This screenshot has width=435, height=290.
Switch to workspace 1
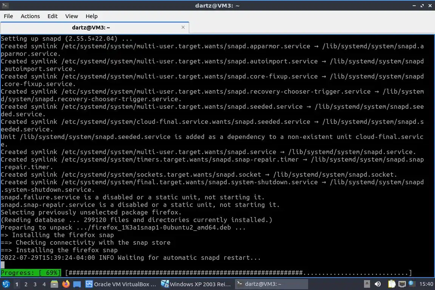[x=17, y=284]
